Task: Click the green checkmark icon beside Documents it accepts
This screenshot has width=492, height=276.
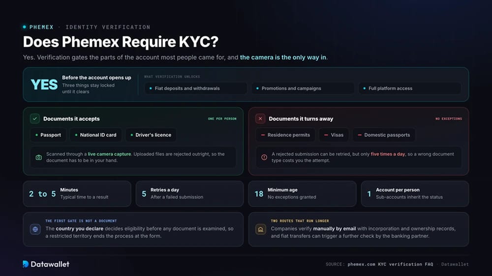Action: pyautogui.click(x=35, y=119)
